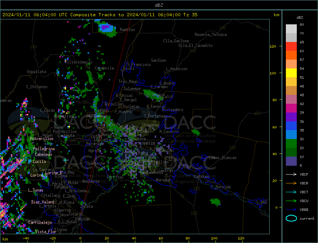Click the 'Zapata' map label
Screen dimensions: 318x243
pos(87,207)
